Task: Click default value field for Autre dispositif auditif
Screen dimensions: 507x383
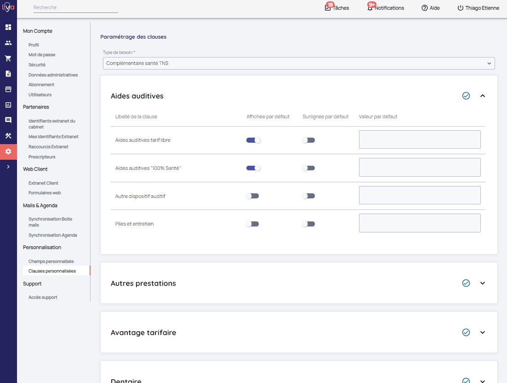Action: (x=420, y=195)
